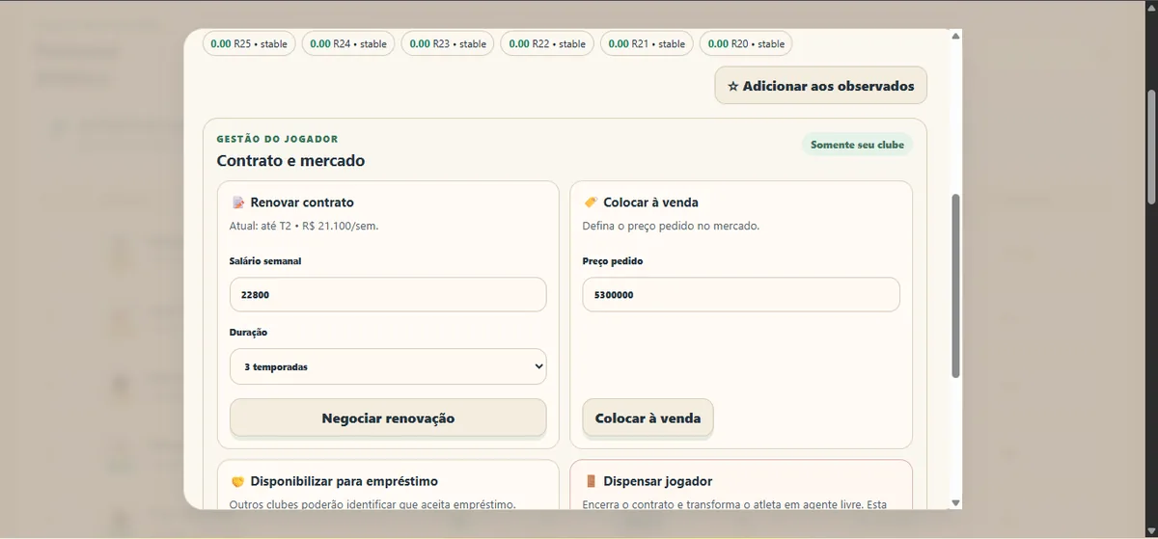Click Colocar à venda button
Image resolution: width=1158 pixels, height=539 pixels.
tap(648, 418)
